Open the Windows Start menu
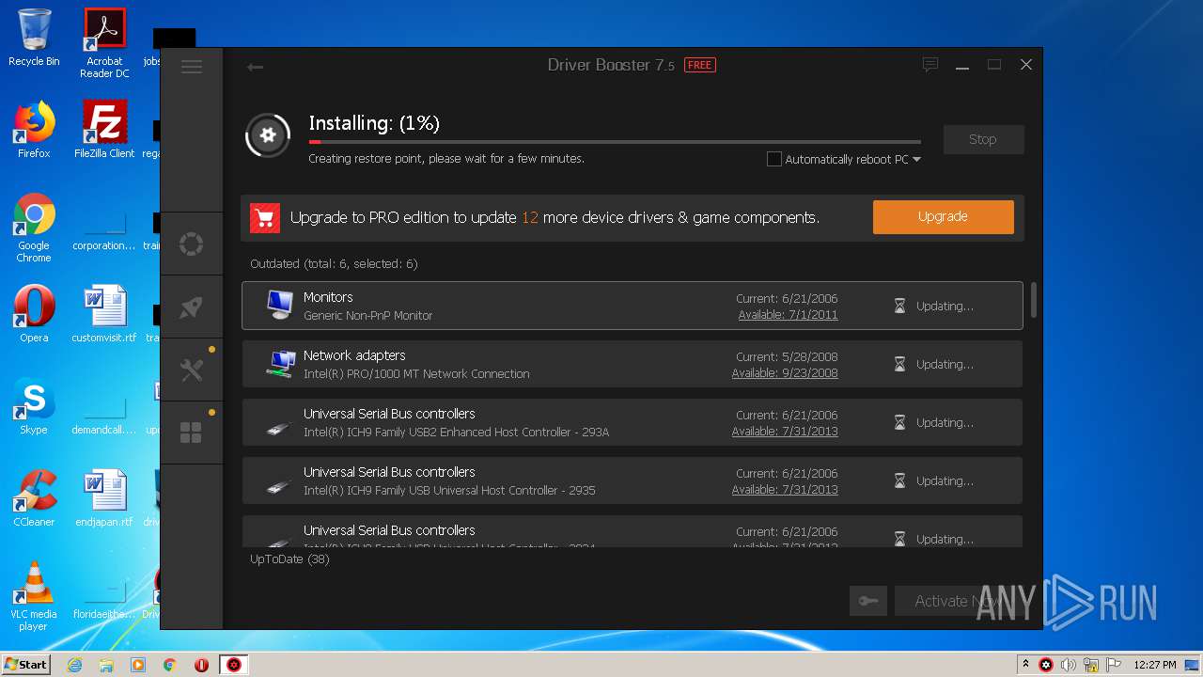The width and height of the screenshot is (1203, 677). 25,665
